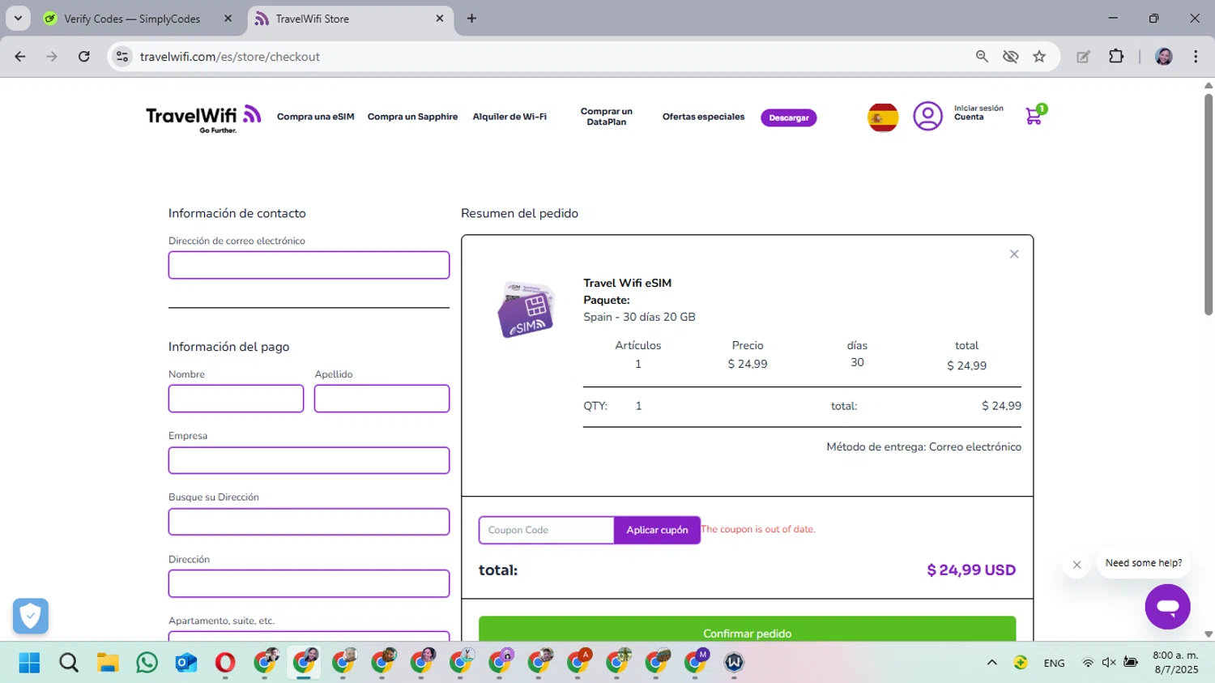This screenshot has height=683, width=1215.
Task: Close the TravelWifi Store tab
Action: pyautogui.click(x=440, y=19)
